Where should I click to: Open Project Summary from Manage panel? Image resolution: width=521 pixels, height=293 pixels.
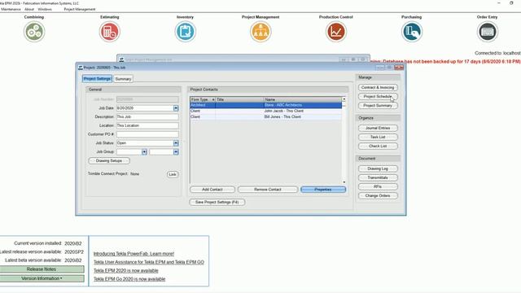tap(378, 105)
